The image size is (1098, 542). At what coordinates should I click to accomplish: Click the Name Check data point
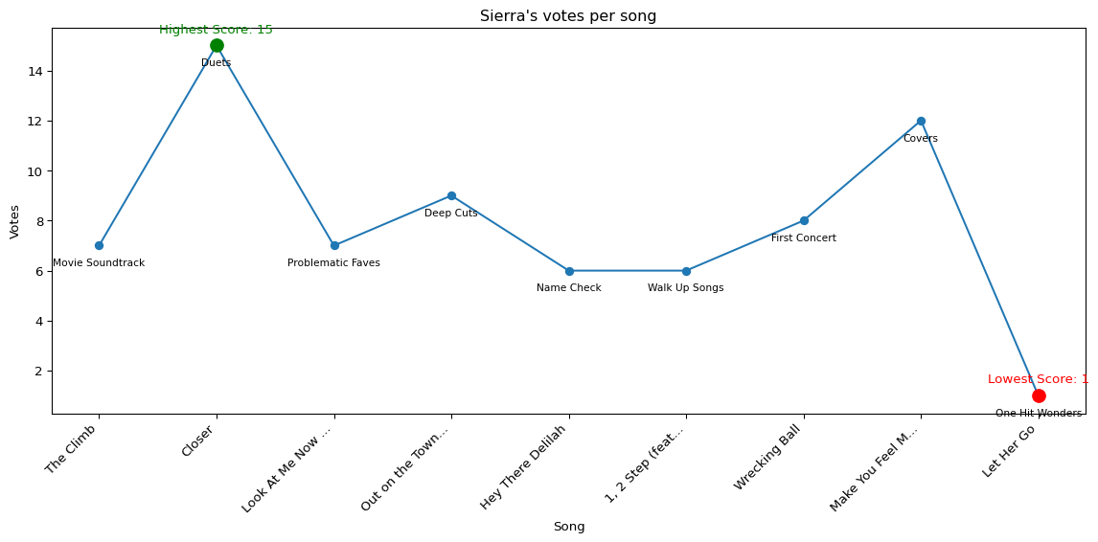569,271
